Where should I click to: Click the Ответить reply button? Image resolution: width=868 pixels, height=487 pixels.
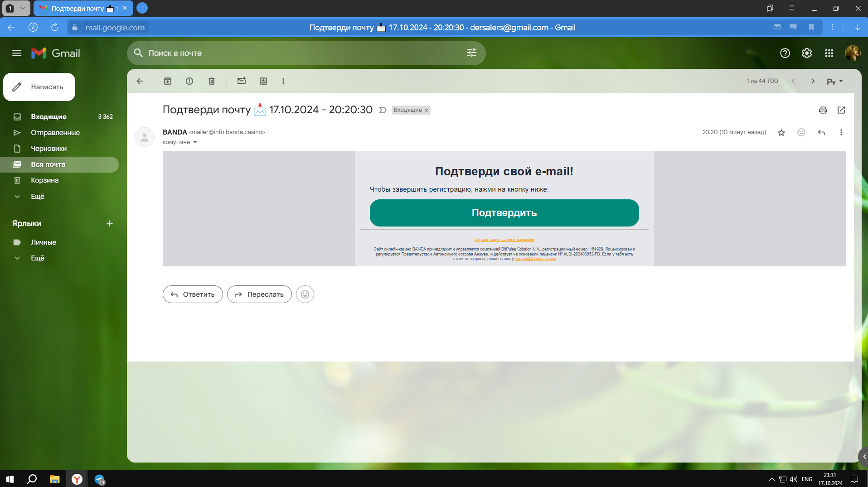(193, 294)
